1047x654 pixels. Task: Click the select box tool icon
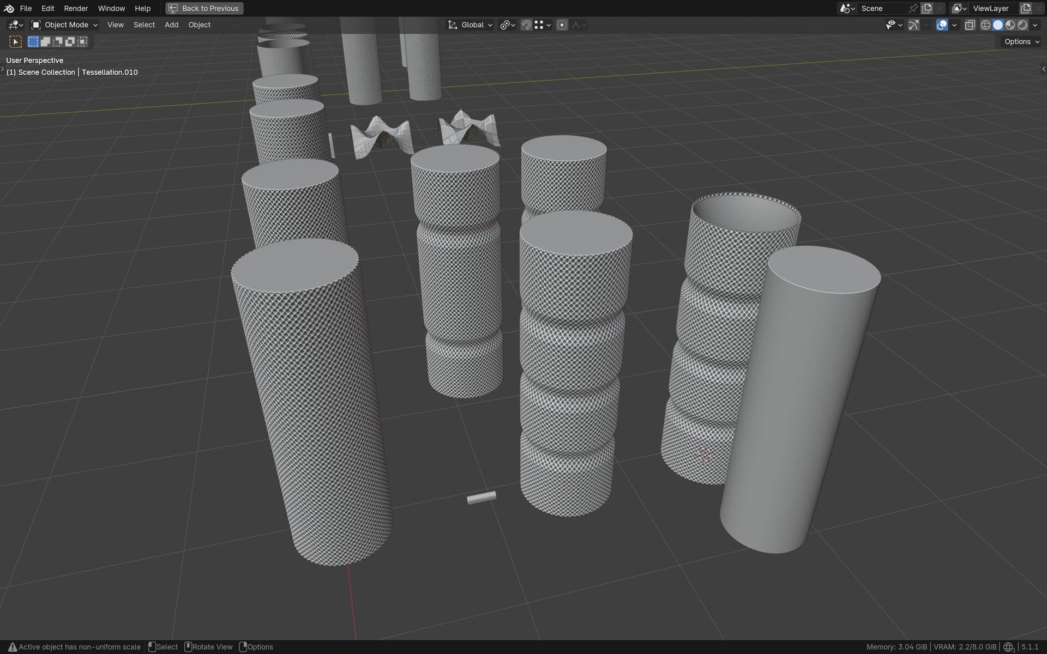[15, 41]
